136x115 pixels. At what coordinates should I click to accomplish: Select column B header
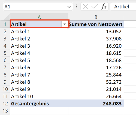tap(96, 17)
